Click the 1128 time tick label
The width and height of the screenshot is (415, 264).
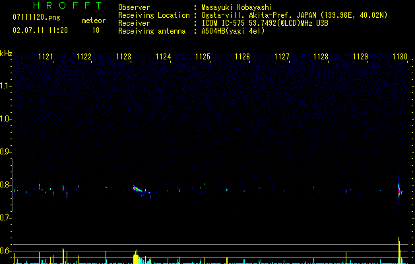(x=321, y=57)
